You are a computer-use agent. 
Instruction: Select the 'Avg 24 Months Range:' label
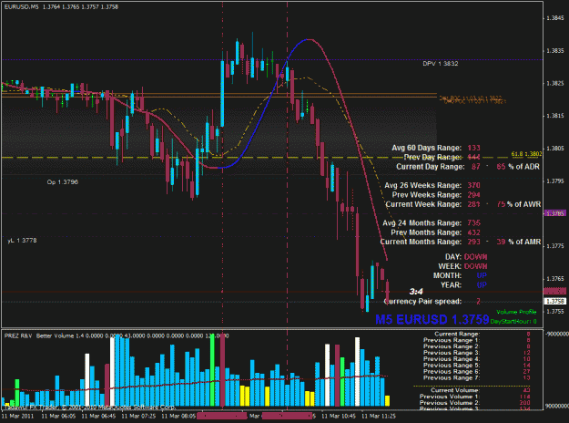(422, 222)
